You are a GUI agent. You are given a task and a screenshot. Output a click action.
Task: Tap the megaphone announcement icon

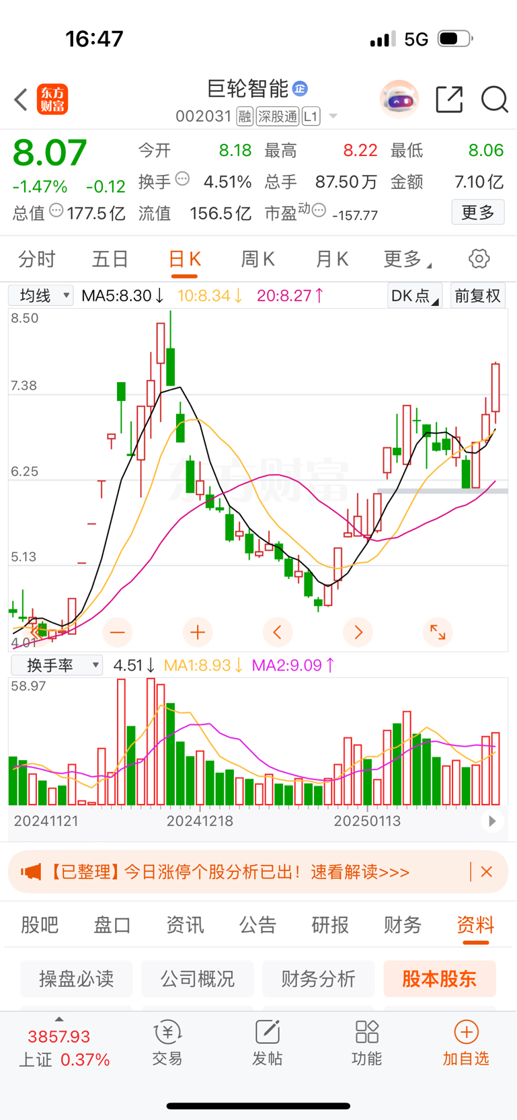(31, 872)
